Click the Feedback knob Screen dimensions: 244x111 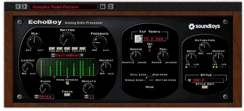[x=100, y=42]
